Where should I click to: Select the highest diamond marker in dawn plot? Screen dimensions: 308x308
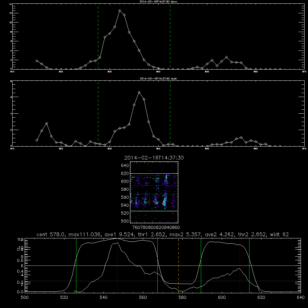pos(120,10)
